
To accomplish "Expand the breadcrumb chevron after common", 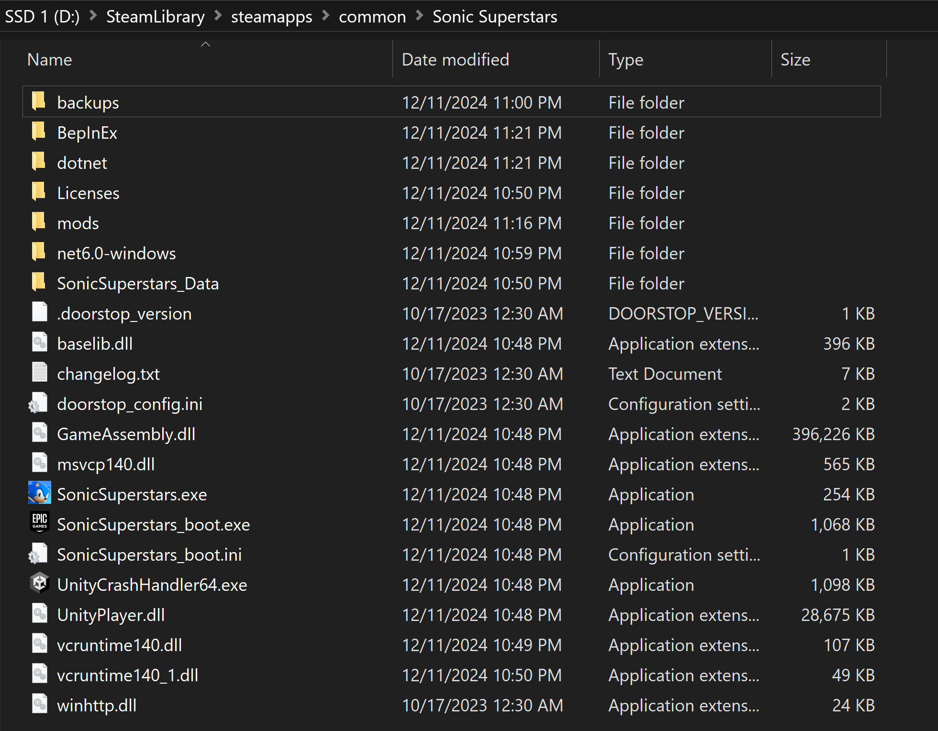I will (x=419, y=16).
